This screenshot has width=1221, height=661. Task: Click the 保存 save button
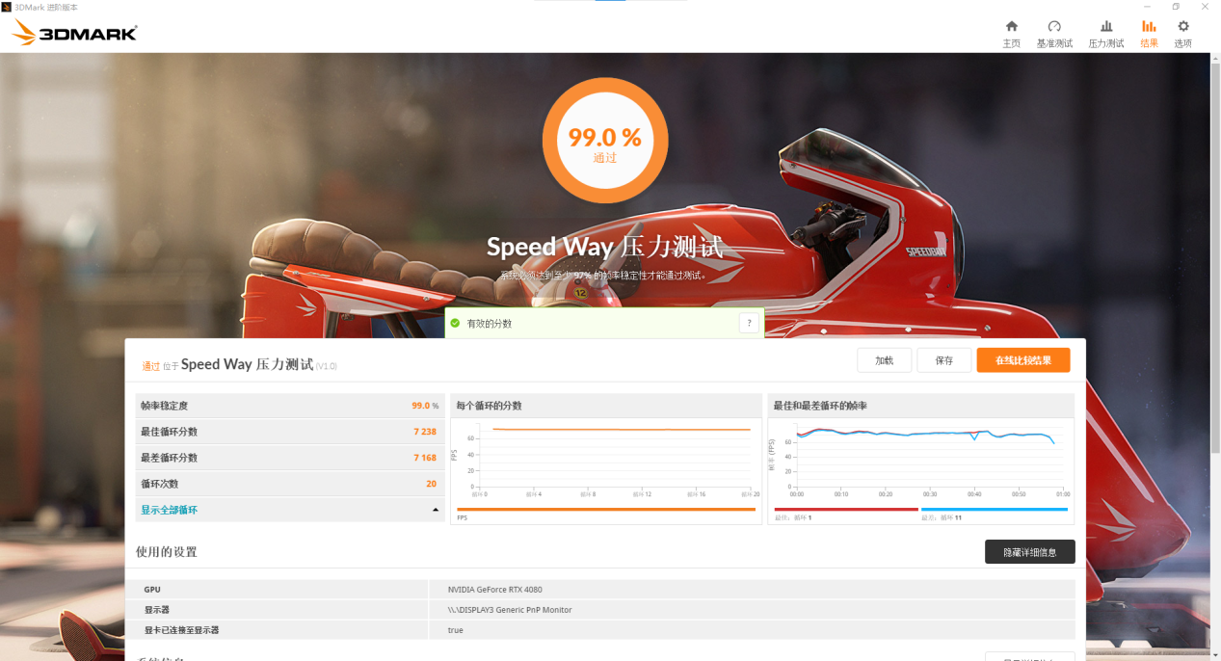[943, 360]
